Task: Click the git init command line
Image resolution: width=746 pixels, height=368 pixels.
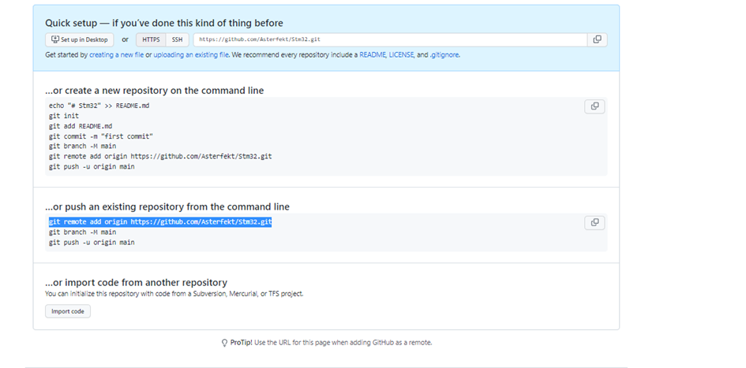Action: (64, 116)
